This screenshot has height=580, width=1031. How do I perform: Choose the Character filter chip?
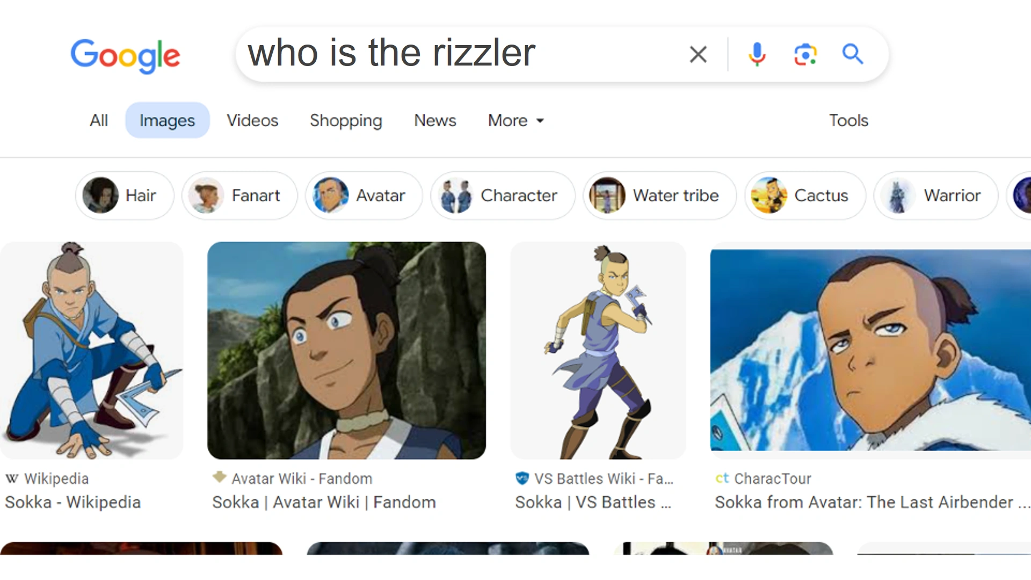point(502,195)
